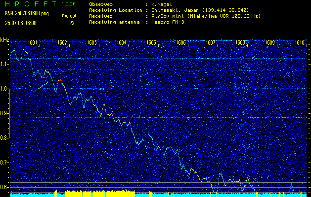Click the 1604 time axis marker

122,42
